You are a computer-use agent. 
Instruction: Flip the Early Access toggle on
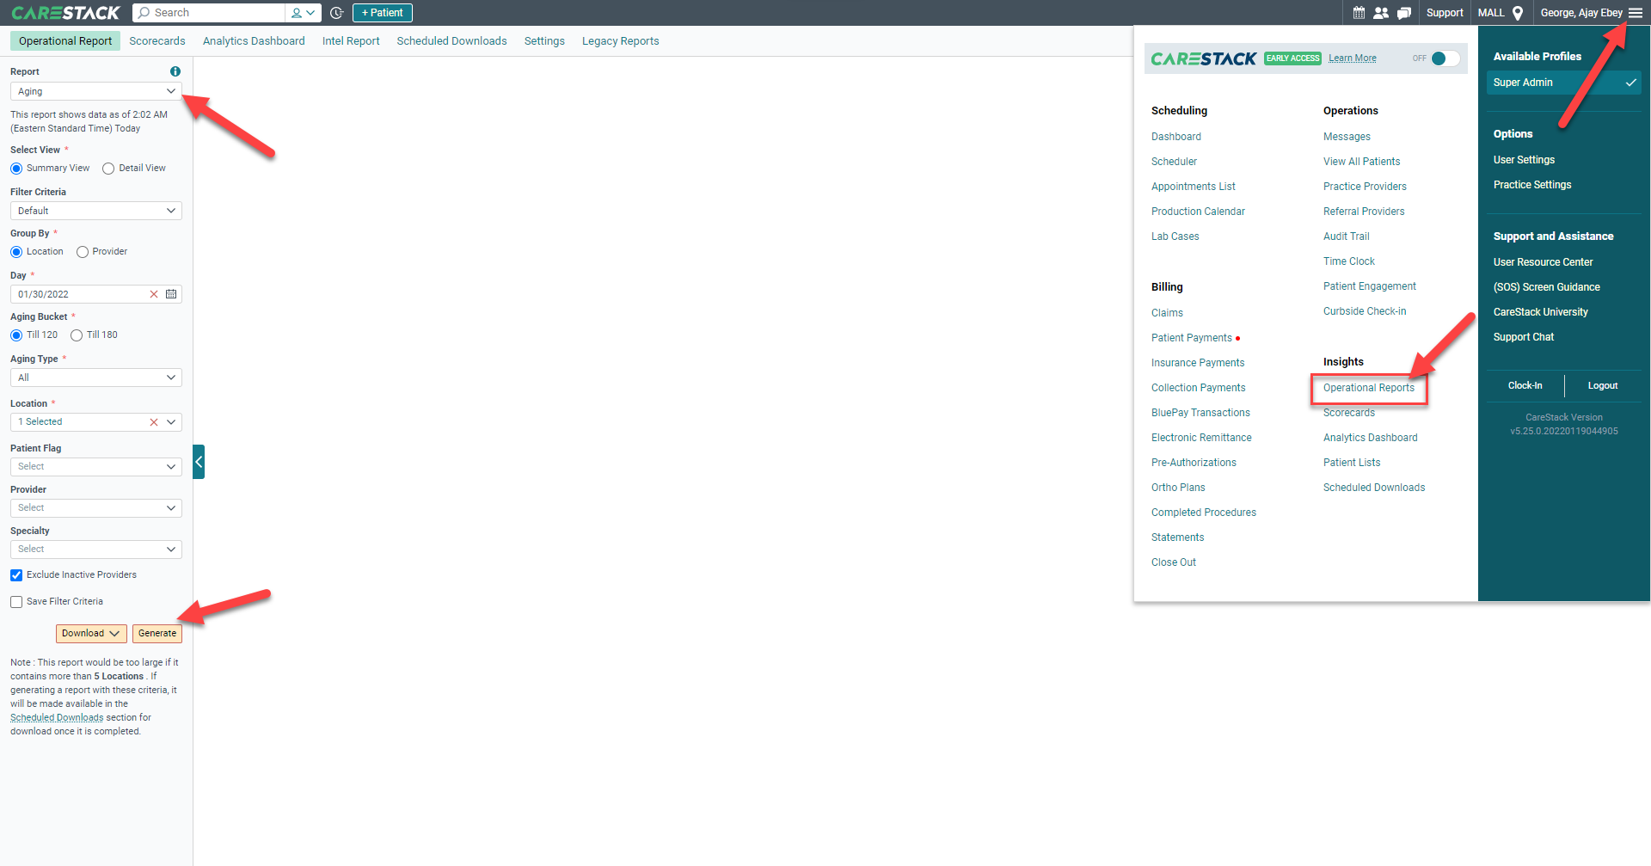click(1441, 58)
